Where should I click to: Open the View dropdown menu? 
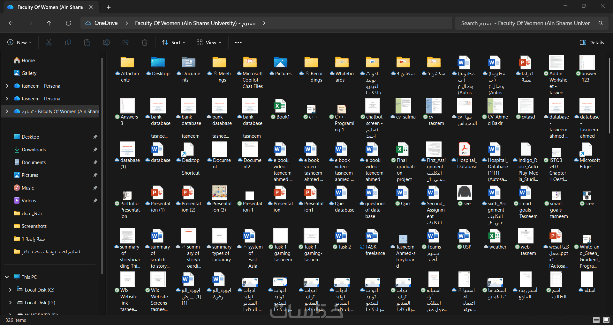click(x=209, y=42)
